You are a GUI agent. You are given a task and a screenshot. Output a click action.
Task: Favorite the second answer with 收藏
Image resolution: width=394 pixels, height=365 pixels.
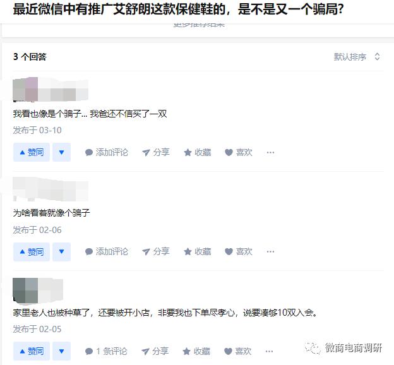198,251
